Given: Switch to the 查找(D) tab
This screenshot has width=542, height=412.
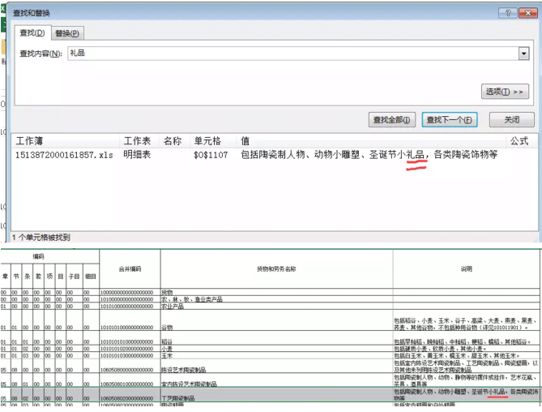Looking at the screenshot, I should (31, 32).
